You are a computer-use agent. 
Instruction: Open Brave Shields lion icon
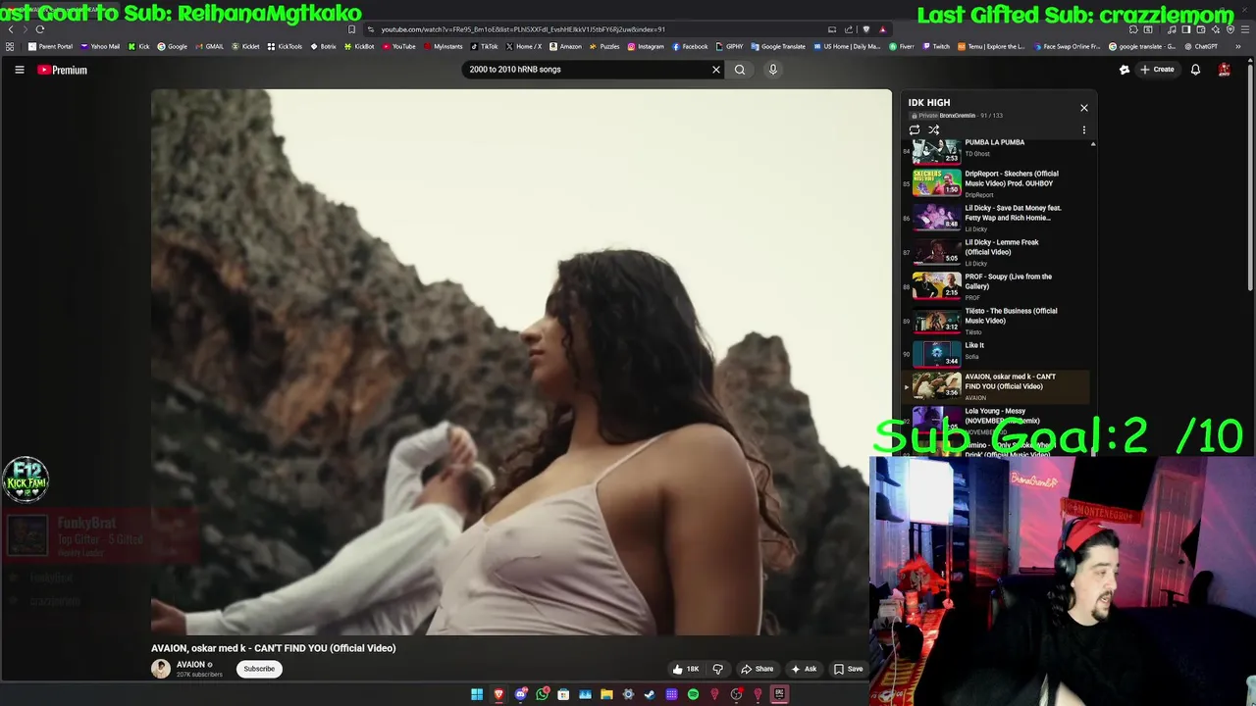(x=865, y=29)
